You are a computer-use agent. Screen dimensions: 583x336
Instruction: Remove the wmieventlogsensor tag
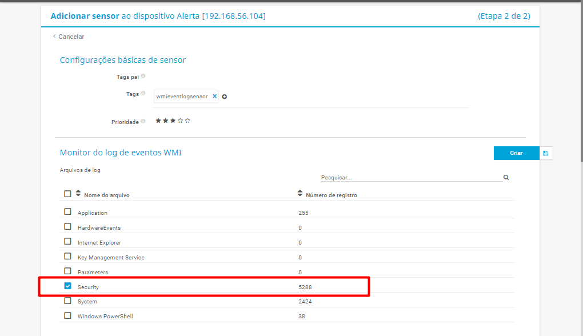click(x=214, y=96)
